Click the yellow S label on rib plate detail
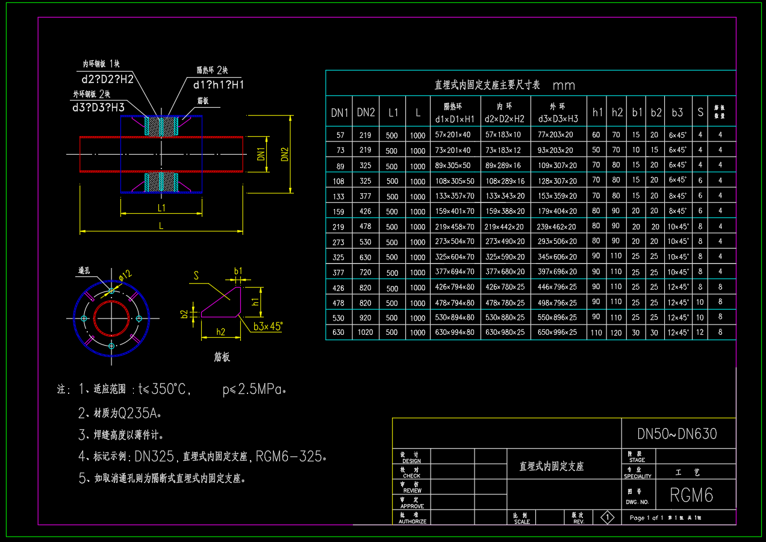This screenshot has height=542, width=766. pos(196,276)
